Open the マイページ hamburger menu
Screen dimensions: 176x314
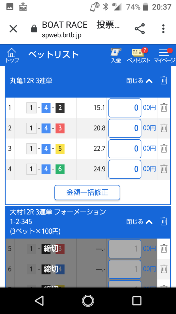pos(164,56)
